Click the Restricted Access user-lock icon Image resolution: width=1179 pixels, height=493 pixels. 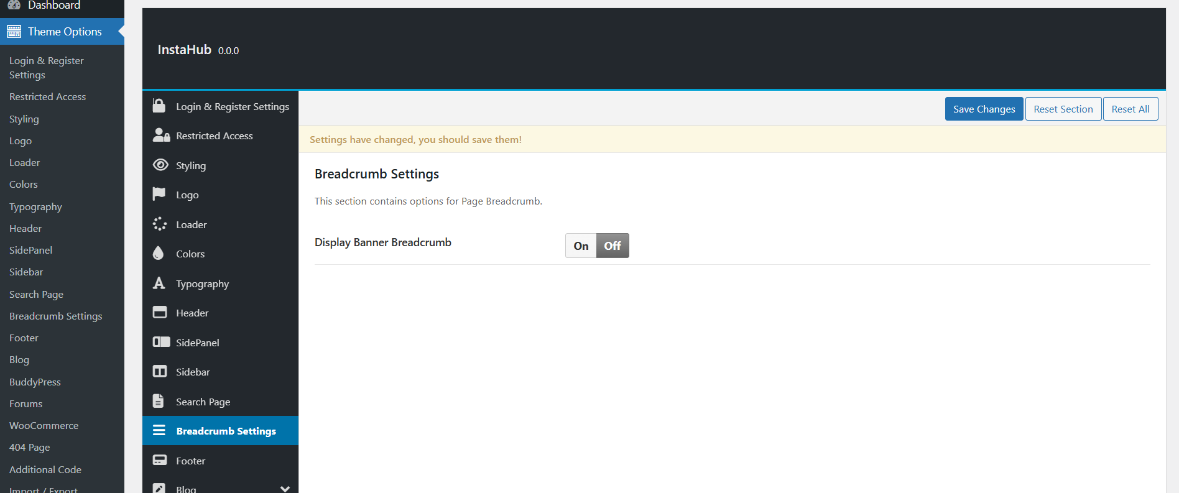point(161,136)
